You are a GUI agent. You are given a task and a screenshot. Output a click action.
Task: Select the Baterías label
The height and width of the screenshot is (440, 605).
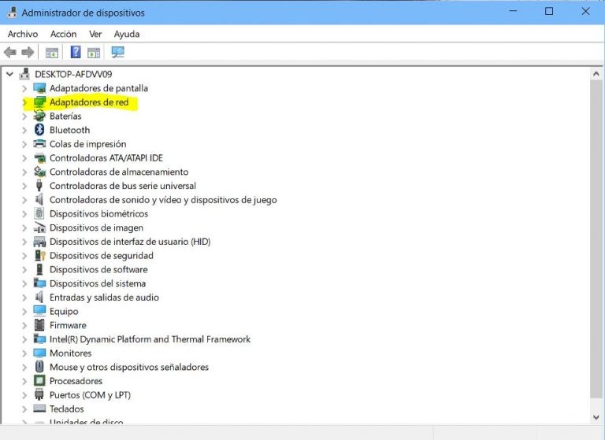[x=65, y=116]
